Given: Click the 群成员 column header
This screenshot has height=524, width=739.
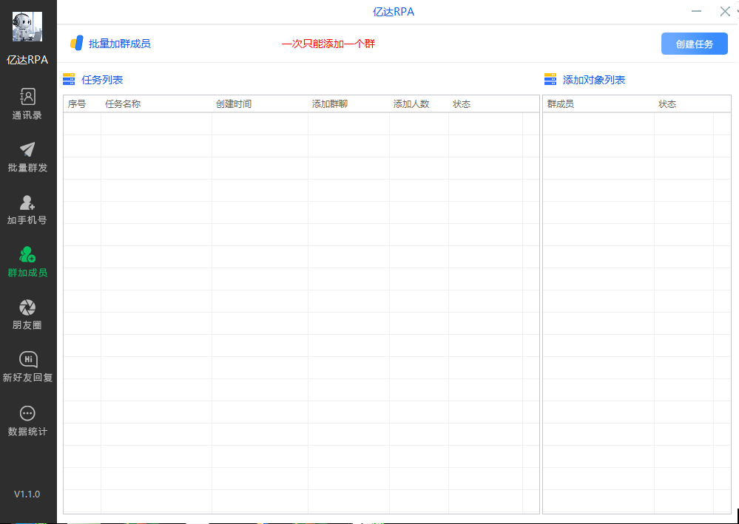Looking at the screenshot, I should point(561,104).
